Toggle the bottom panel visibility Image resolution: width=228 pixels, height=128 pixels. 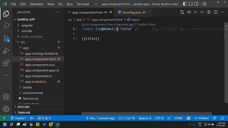pyautogui.click(x=191, y=4)
